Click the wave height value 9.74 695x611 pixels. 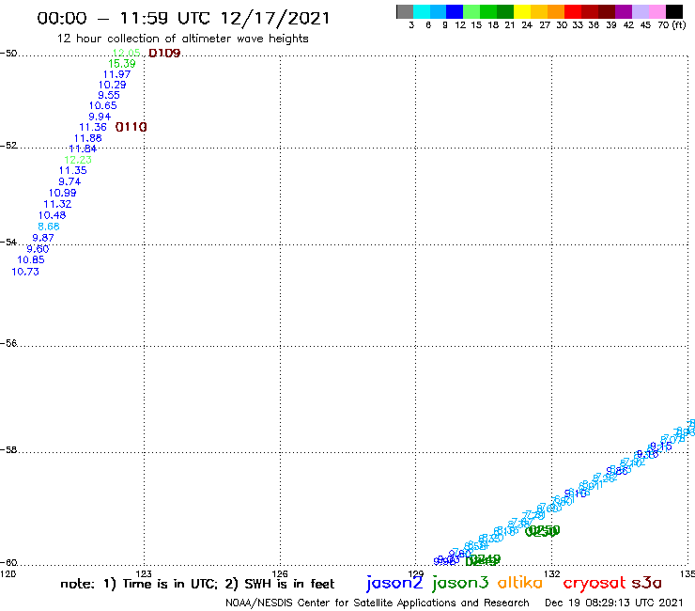69,182
